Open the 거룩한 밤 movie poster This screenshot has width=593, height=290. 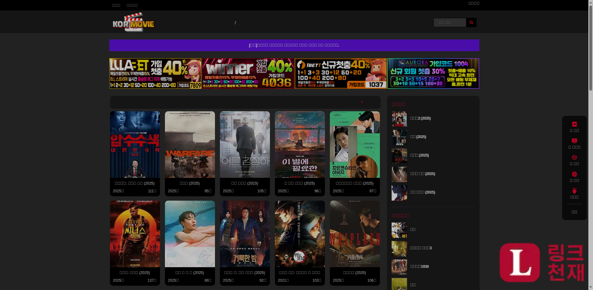click(245, 234)
